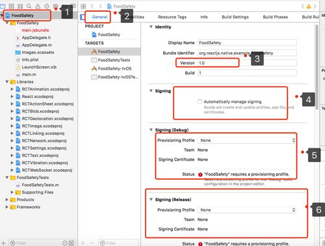The height and width of the screenshot is (246, 325).
Task: Add a new target with plus icon
Action: (83, 243)
